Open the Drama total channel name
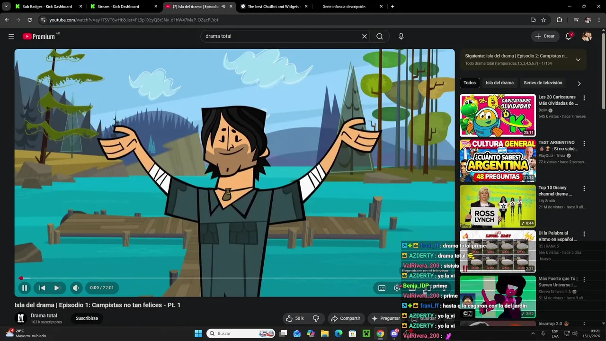This screenshot has width=606, height=341. (x=44, y=315)
